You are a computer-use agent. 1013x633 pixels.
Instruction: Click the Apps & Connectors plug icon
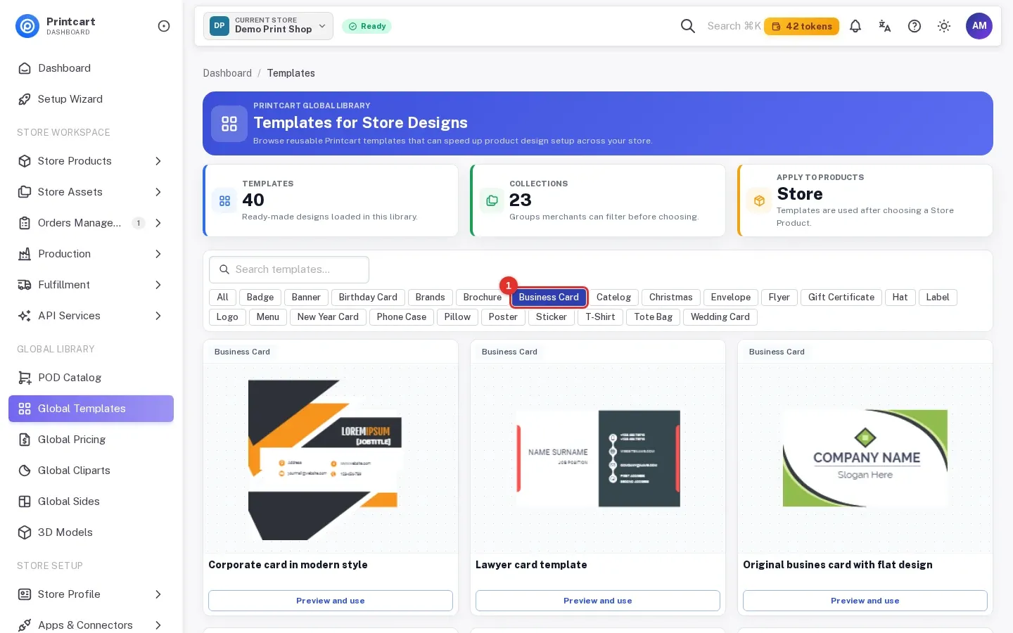(x=25, y=625)
